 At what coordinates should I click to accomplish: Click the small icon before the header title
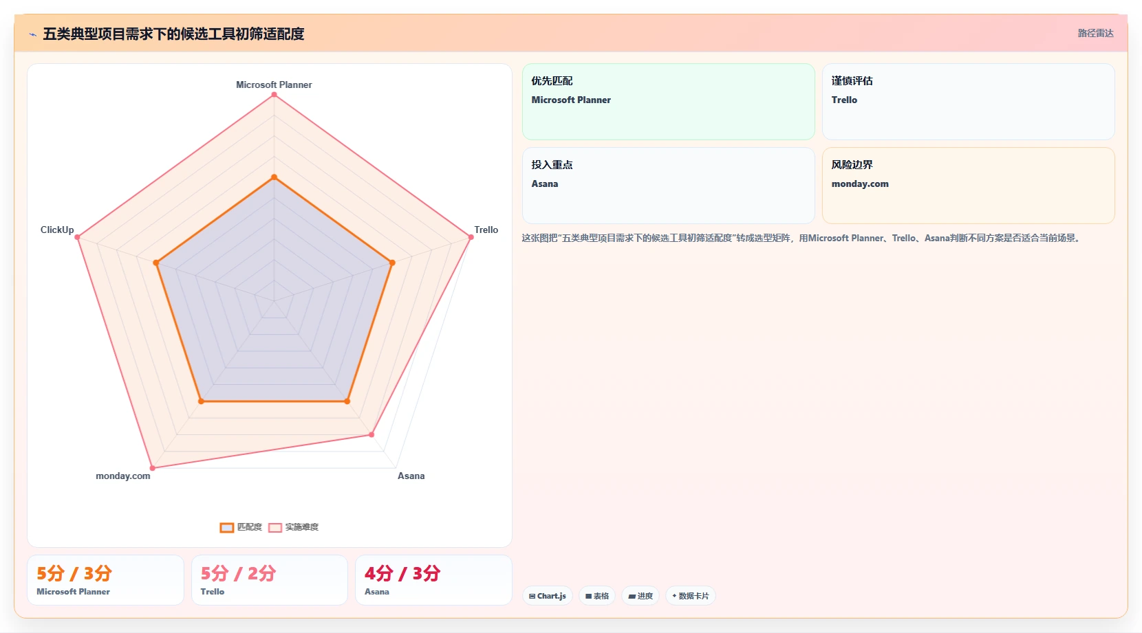click(x=32, y=34)
